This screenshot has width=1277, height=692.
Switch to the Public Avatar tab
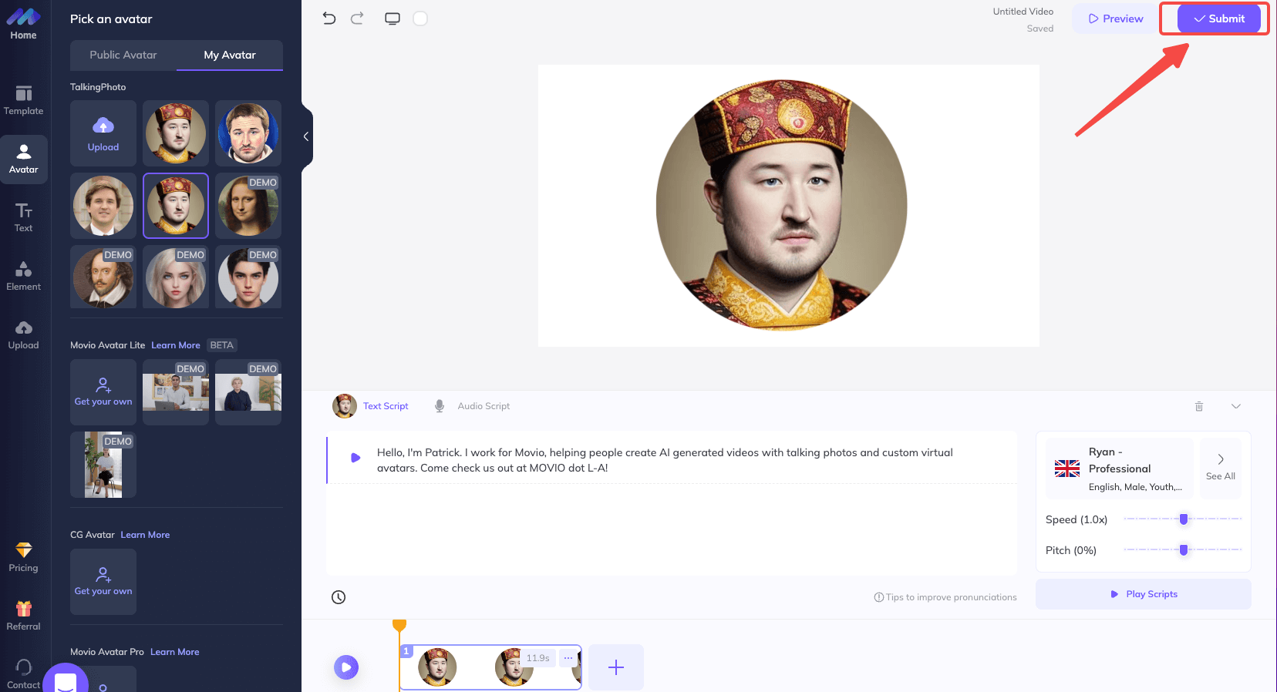coord(123,55)
